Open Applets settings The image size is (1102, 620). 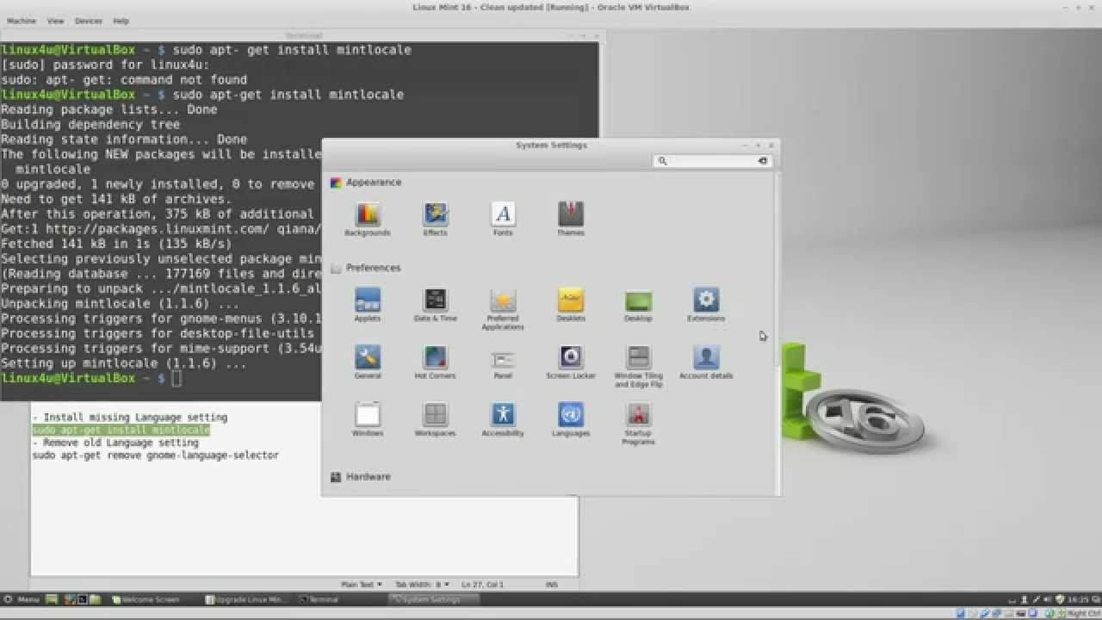click(x=368, y=305)
